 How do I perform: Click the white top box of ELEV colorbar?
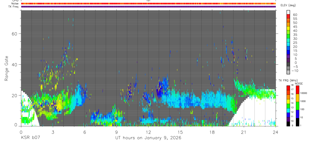click(289, 12)
